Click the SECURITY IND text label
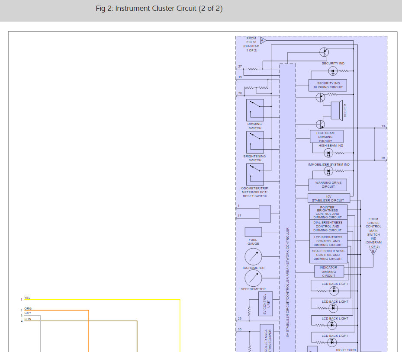This screenshot has height=352, width=402. click(x=333, y=63)
